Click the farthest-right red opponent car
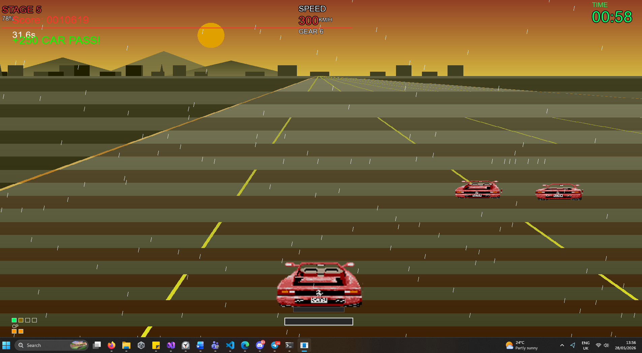The height and width of the screenshot is (353, 642). [x=559, y=192]
